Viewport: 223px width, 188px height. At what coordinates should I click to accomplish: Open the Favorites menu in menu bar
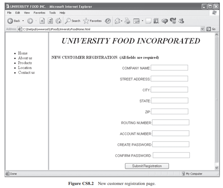click(x=39, y=13)
